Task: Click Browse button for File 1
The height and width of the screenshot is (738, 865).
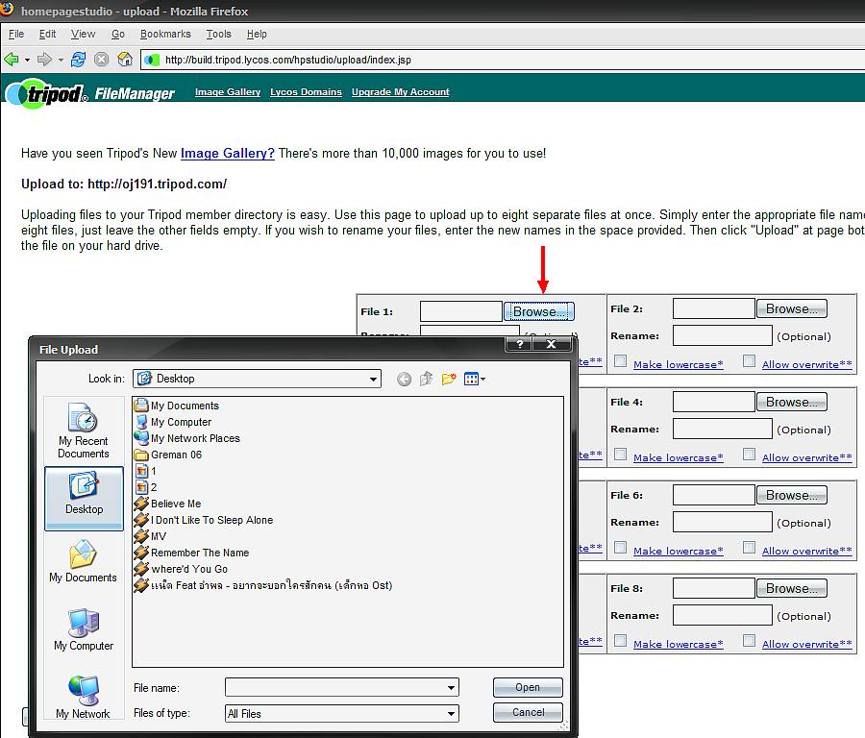Action: [539, 311]
